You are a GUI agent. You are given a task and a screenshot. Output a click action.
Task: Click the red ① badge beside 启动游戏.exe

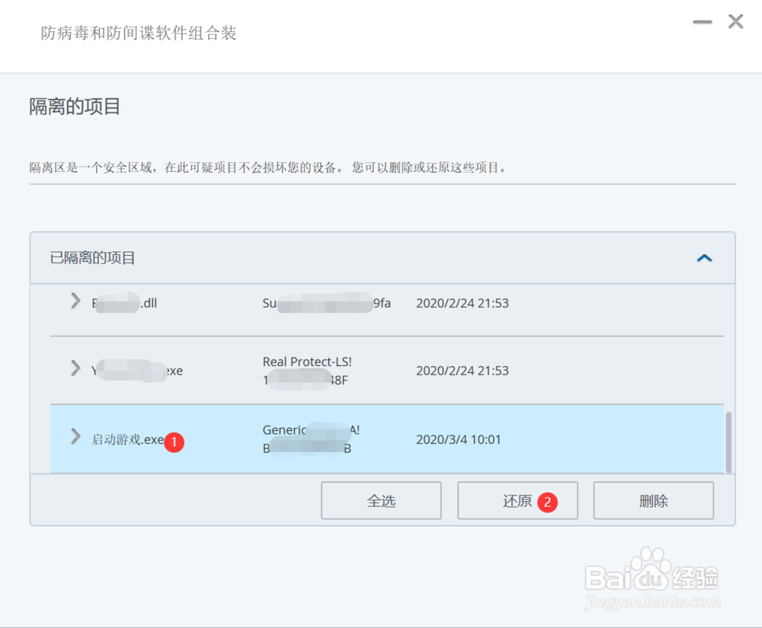(x=174, y=442)
